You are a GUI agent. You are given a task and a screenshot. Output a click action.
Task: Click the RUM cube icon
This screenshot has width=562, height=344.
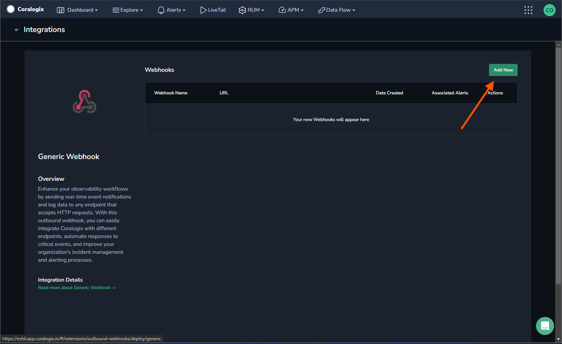coord(242,10)
